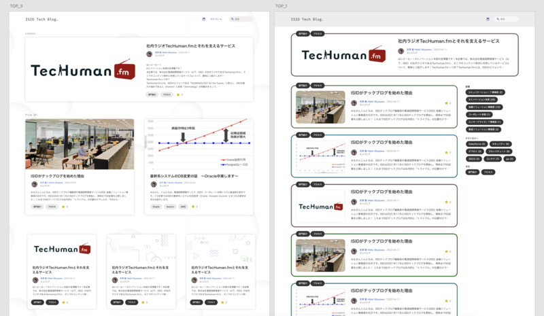The width and height of the screenshot is (544, 316).
Task: Filter by セキュリティ (5) tag in sidebar
Action: (x=500, y=144)
